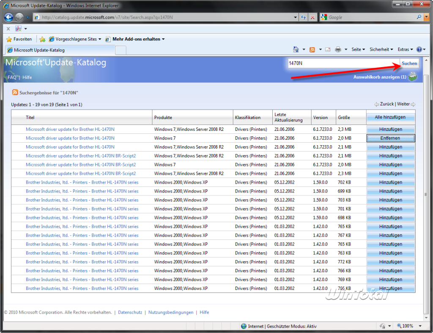Click Hinzufügen for first HL-1470N 2,3 MB row
This screenshot has height=333, width=433.
tap(390, 129)
